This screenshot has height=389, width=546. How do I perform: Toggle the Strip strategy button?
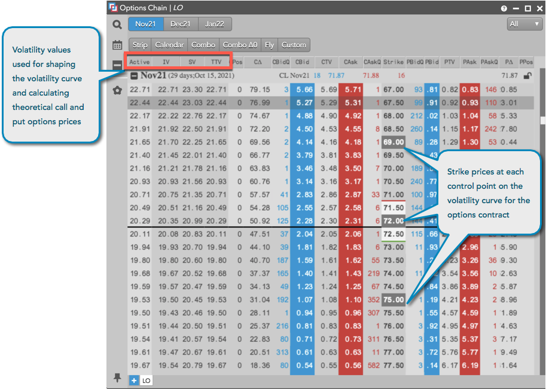pyautogui.click(x=140, y=45)
